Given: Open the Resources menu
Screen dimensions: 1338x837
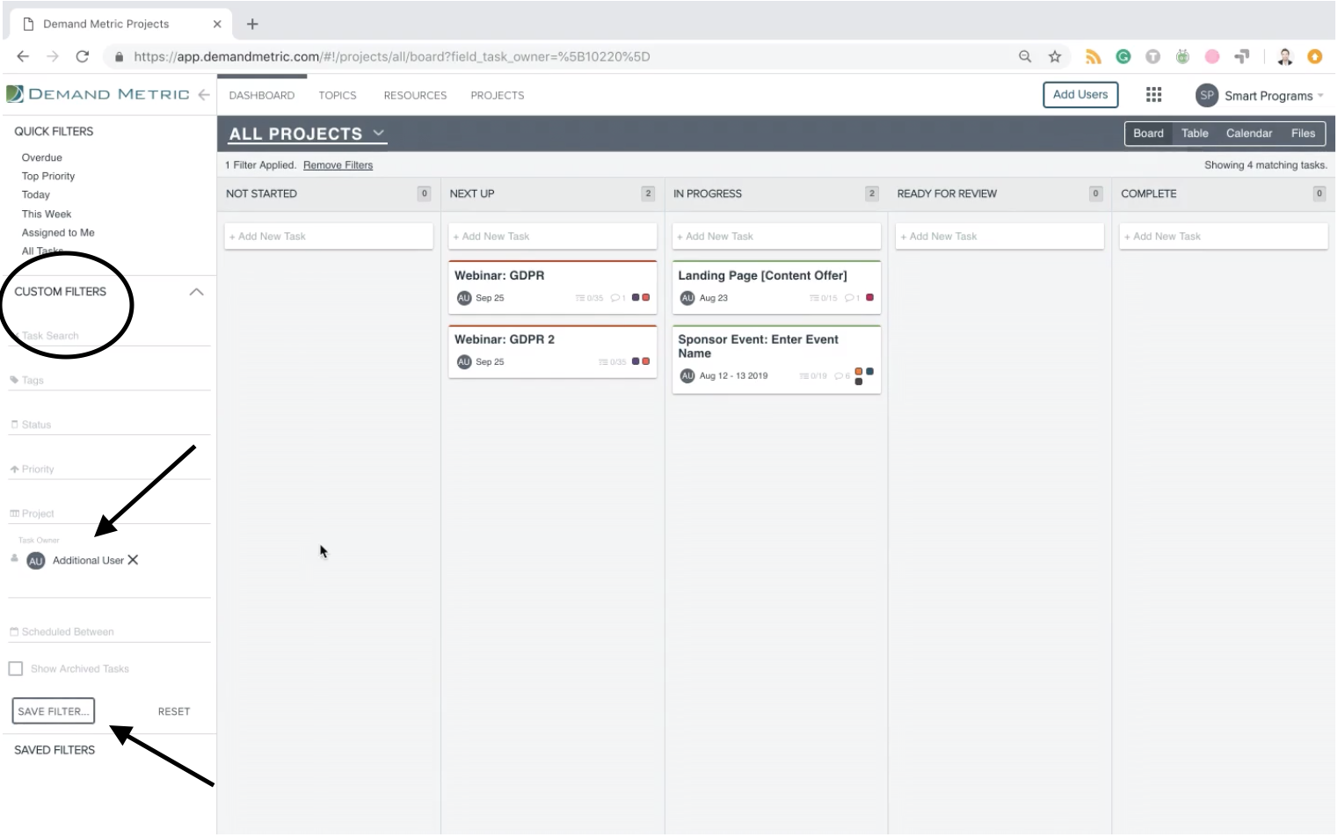Looking at the screenshot, I should coord(415,95).
